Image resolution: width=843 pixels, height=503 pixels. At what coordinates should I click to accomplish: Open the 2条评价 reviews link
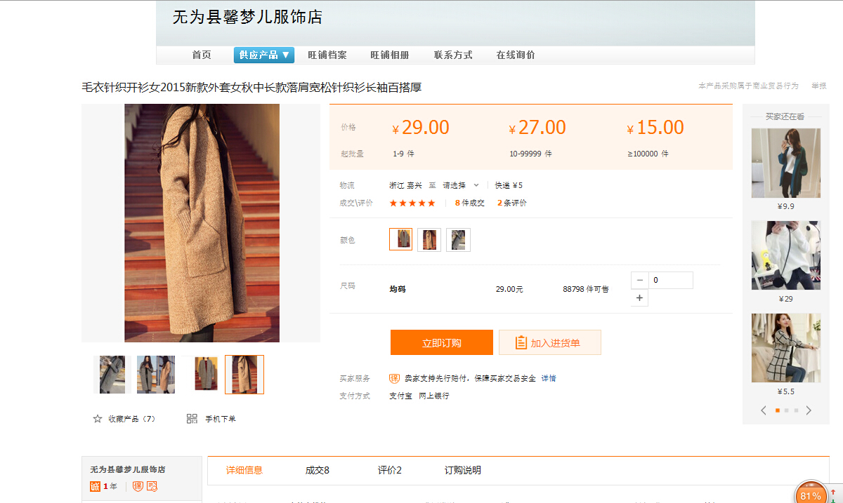[512, 203]
